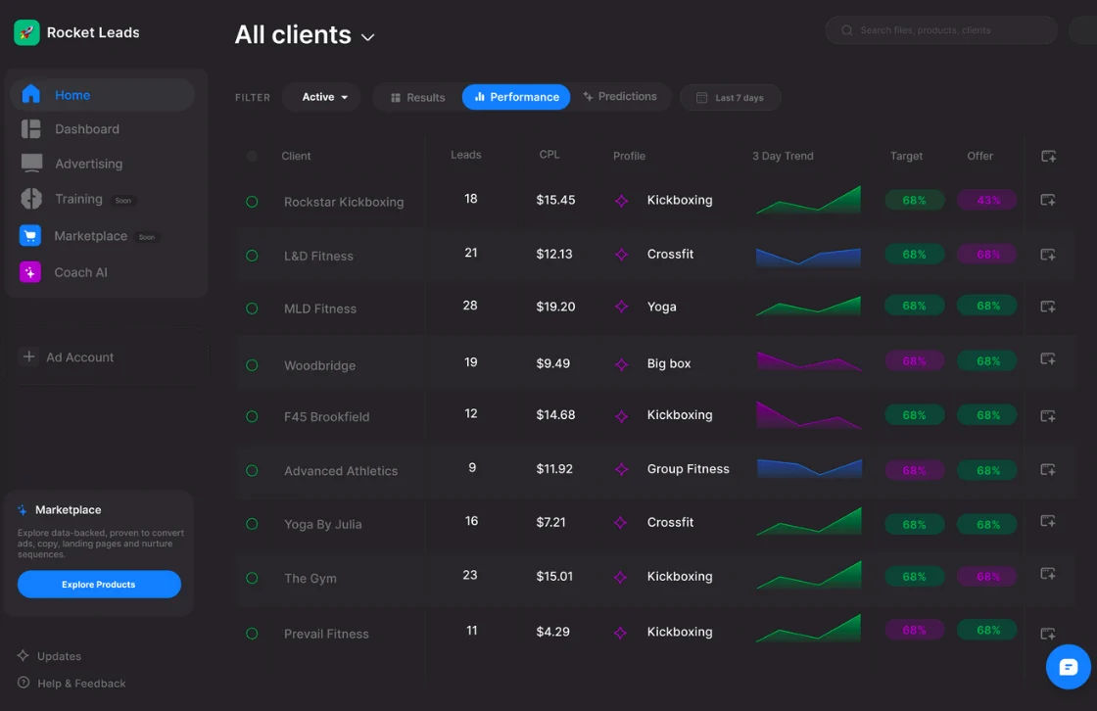
Task: Open the Active filter dropdown
Action: [x=322, y=97]
